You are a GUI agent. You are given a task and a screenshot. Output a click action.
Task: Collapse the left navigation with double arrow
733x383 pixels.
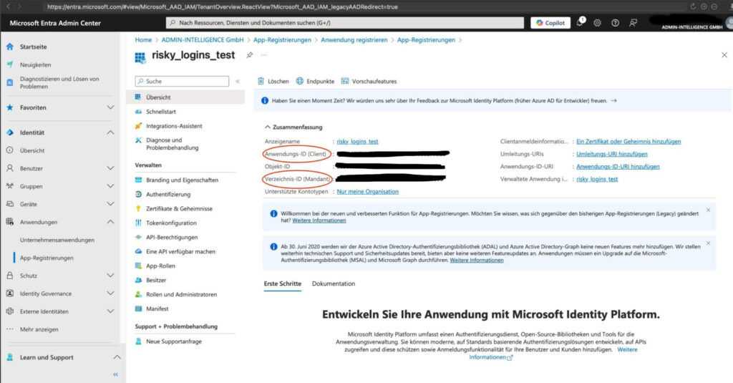point(115,374)
